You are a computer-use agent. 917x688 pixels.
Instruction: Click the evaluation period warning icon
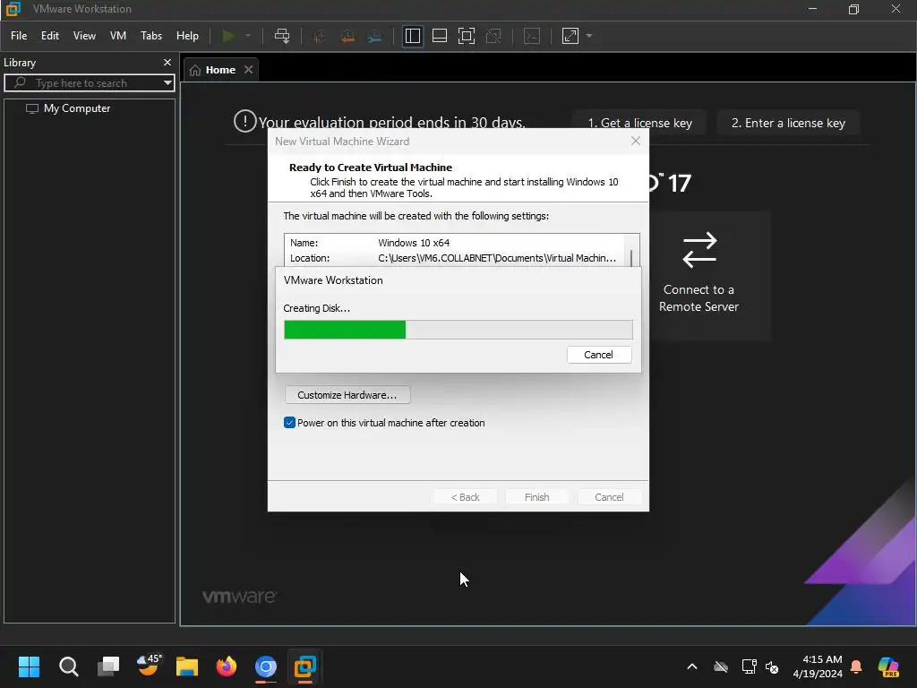coord(245,121)
